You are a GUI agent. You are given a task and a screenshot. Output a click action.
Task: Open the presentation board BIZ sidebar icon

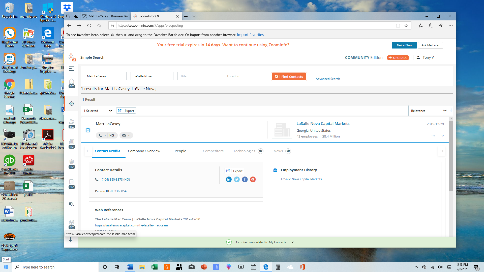click(x=72, y=164)
